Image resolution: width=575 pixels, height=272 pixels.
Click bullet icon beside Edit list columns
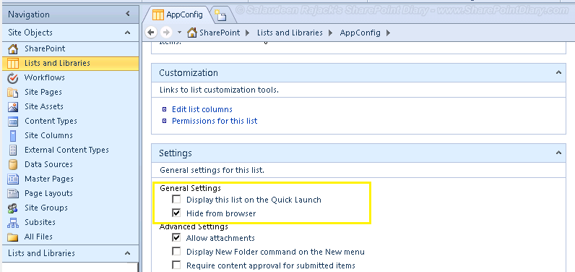click(164, 109)
